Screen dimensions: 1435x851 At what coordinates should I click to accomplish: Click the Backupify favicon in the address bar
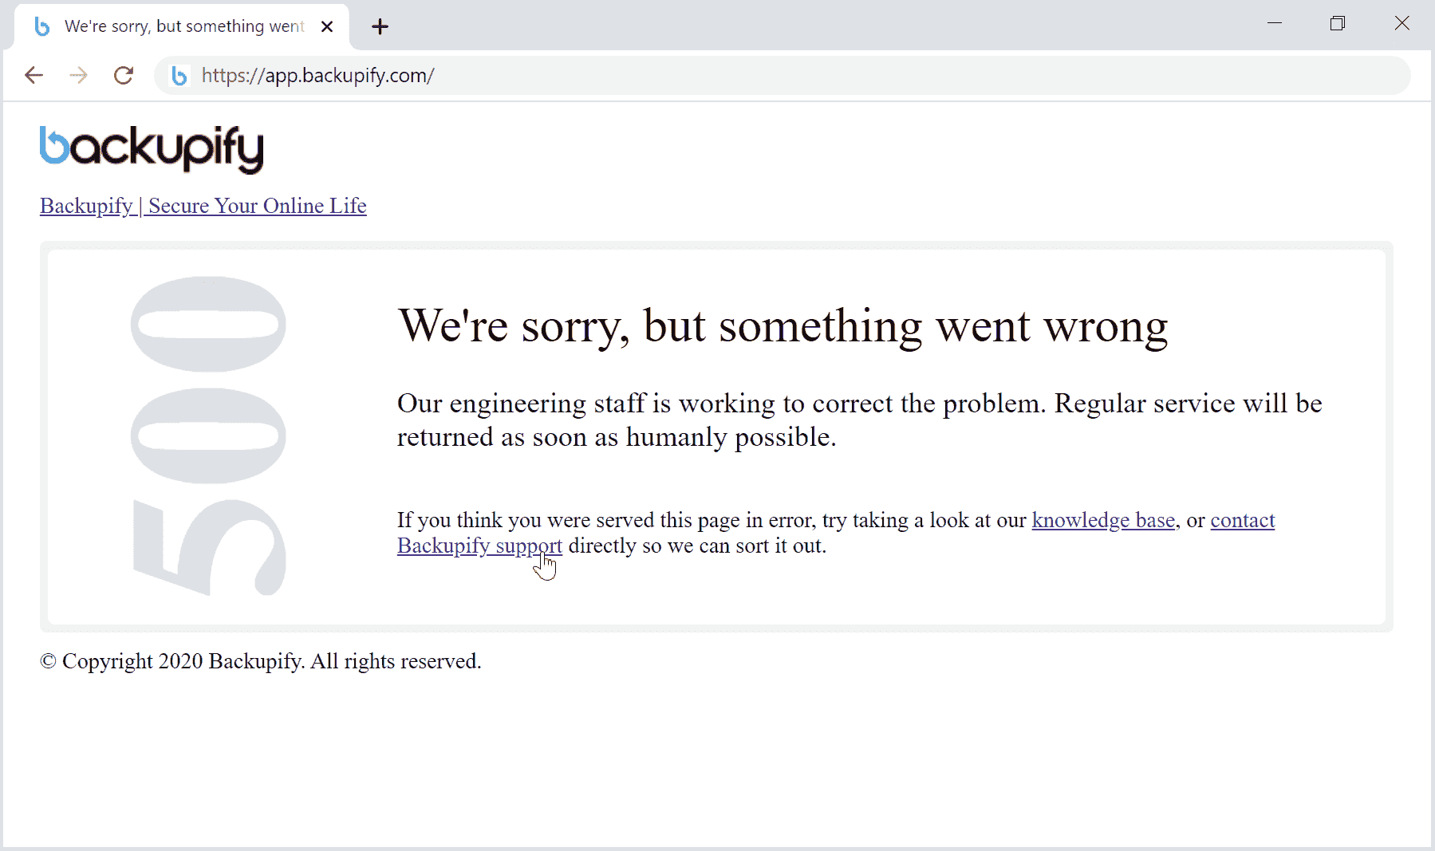click(x=179, y=76)
